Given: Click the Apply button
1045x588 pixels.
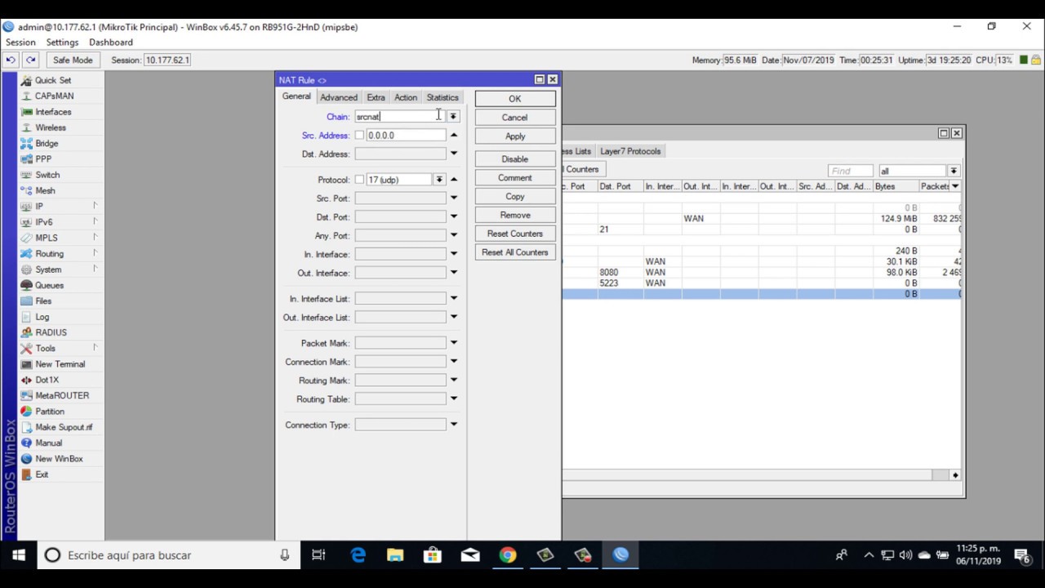Looking at the screenshot, I should [515, 136].
